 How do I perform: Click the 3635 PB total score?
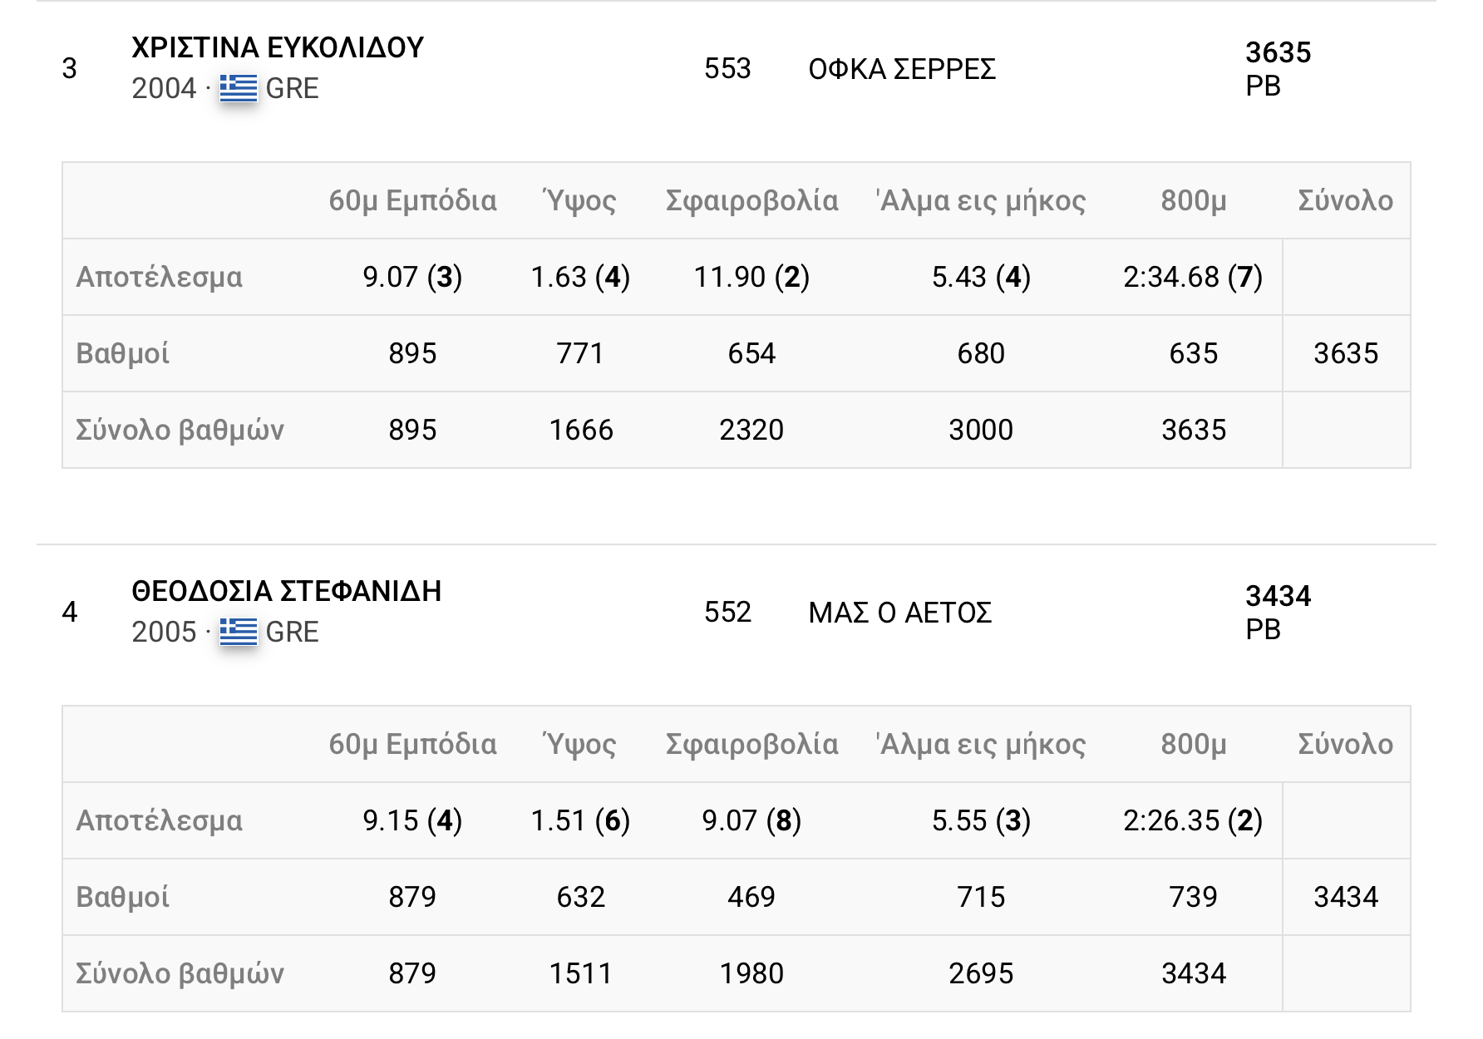[x=1278, y=68]
